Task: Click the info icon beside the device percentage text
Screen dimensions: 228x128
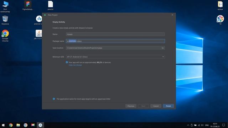Action: coord(67,62)
